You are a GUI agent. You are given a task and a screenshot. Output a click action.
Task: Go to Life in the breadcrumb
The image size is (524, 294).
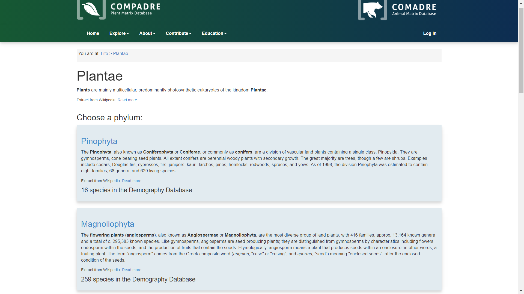(x=104, y=53)
